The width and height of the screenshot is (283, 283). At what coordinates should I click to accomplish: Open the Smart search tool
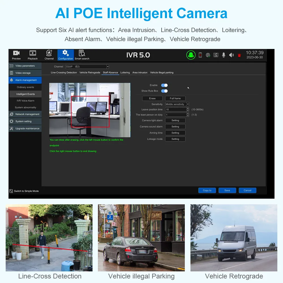click(x=82, y=55)
